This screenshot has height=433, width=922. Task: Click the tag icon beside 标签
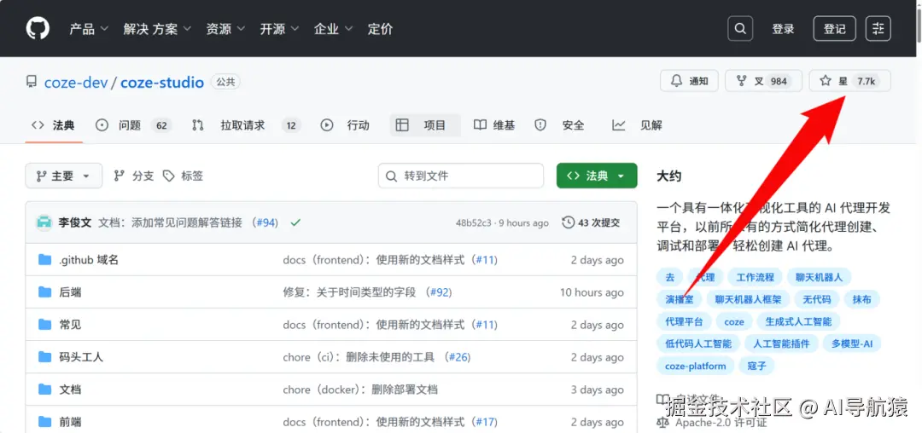click(169, 176)
